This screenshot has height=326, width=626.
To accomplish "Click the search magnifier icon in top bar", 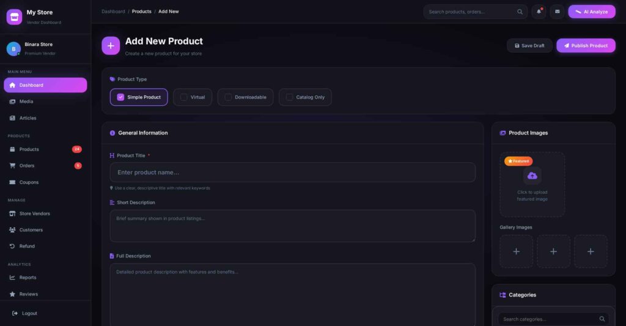I will click(520, 12).
